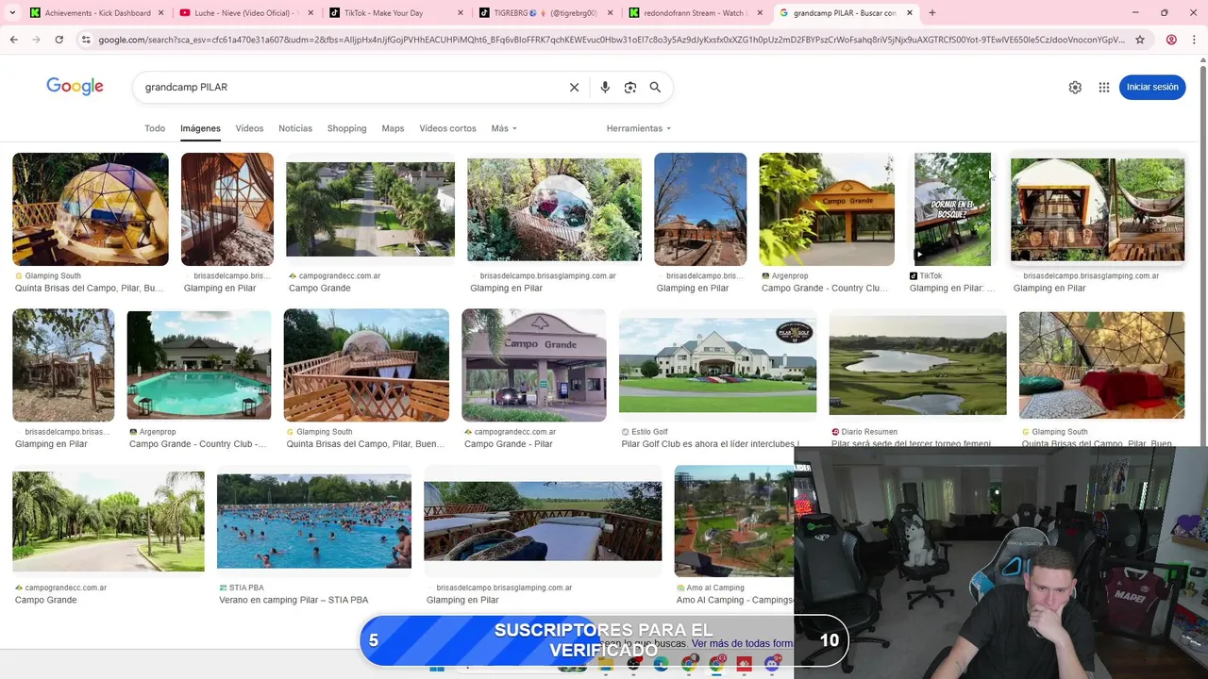The image size is (1208, 679).
Task: Switch to the Maps results tab
Action: [393, 128]
